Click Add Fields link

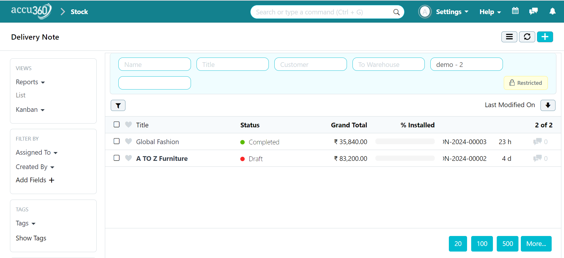[31, 180]
